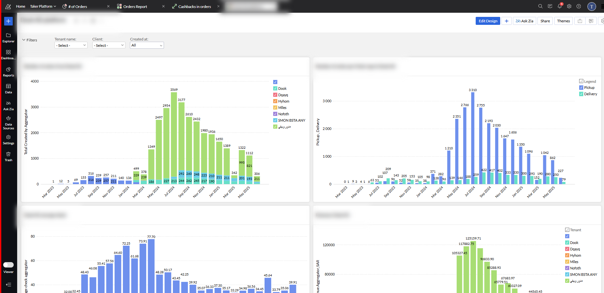The width and height of the screenshot is (604, 293).
Task: Click the Edit Design button
Action: tap(488, 21)
